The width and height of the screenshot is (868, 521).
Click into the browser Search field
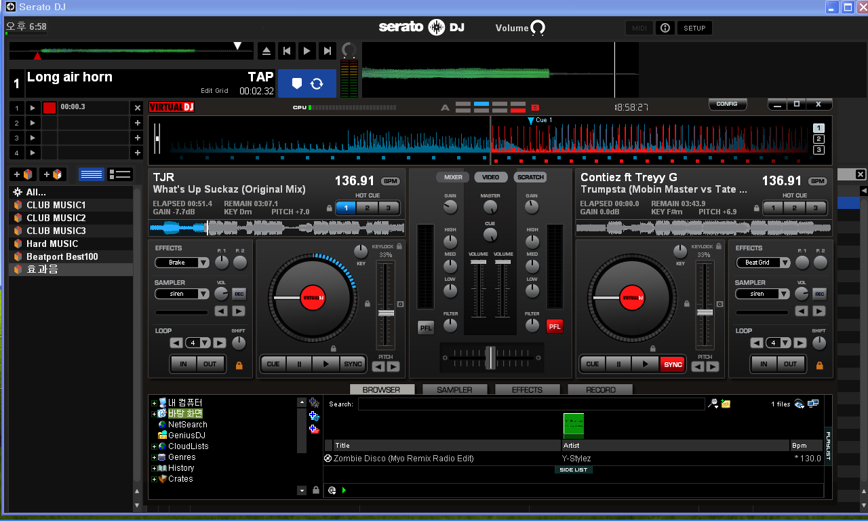(531, 404)
